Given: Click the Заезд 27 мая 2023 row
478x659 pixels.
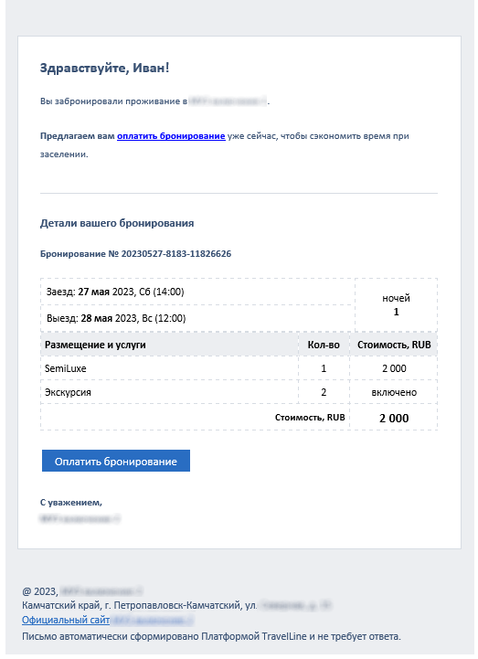Looking at the screenshot, I should pos(197,292).
